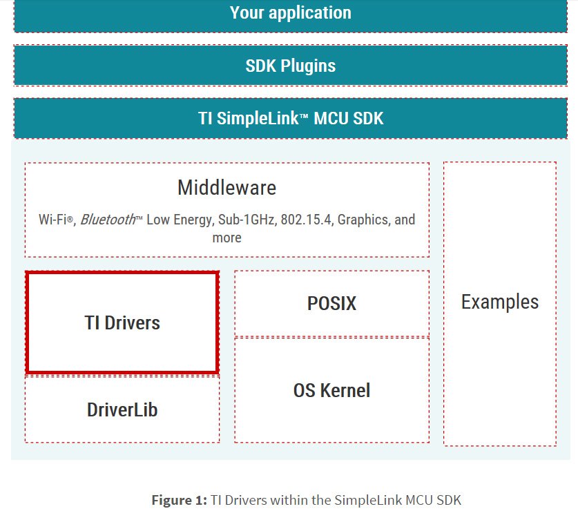Click the Middleware heading
Viewport: 578px width, 511px height.
pos(227,187)
